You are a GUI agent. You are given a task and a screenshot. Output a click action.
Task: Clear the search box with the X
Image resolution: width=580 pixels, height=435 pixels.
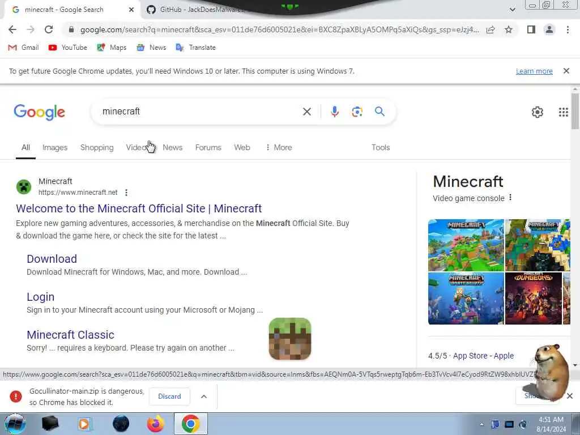[x=306, y=112]
